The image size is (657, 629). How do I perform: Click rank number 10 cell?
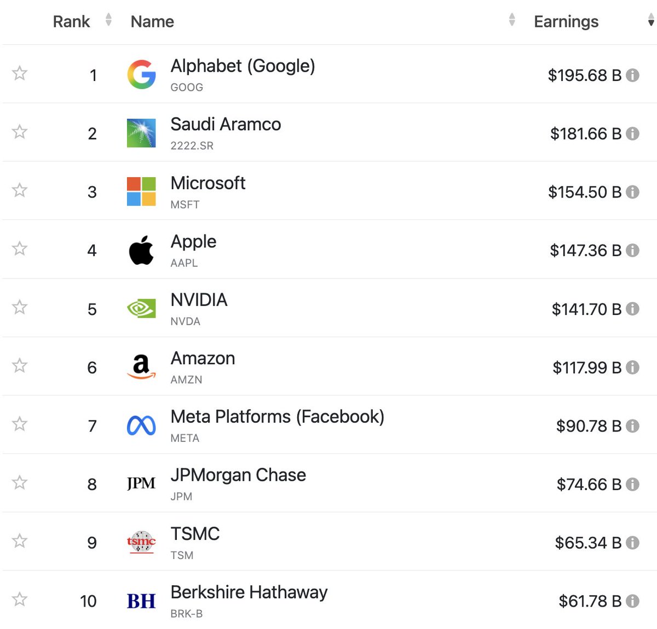88,602
